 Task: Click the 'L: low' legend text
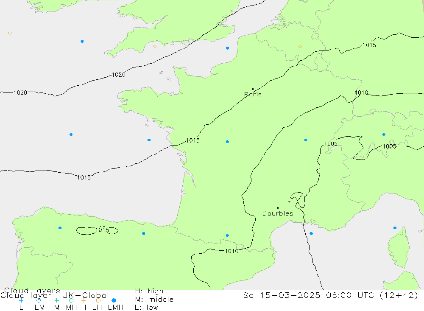pyautogui.click(x=146, y=308)
